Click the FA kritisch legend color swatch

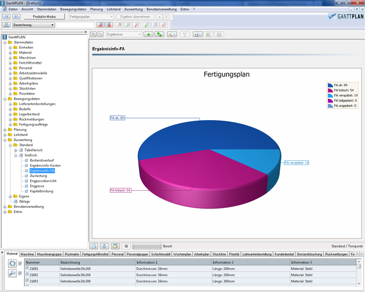tap(330, 90)
